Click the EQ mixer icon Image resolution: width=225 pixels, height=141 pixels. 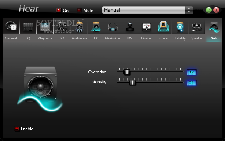point(28,27)
